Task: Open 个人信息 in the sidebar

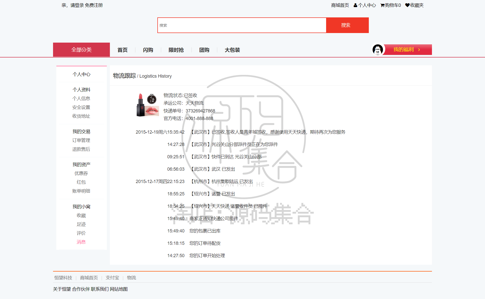Action: pyautogui.click(x=81, y=99)
